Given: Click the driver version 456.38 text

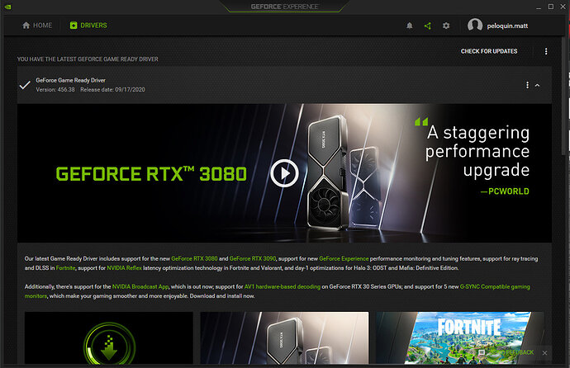Looking at the screenshot, I should tap(55, 90).
